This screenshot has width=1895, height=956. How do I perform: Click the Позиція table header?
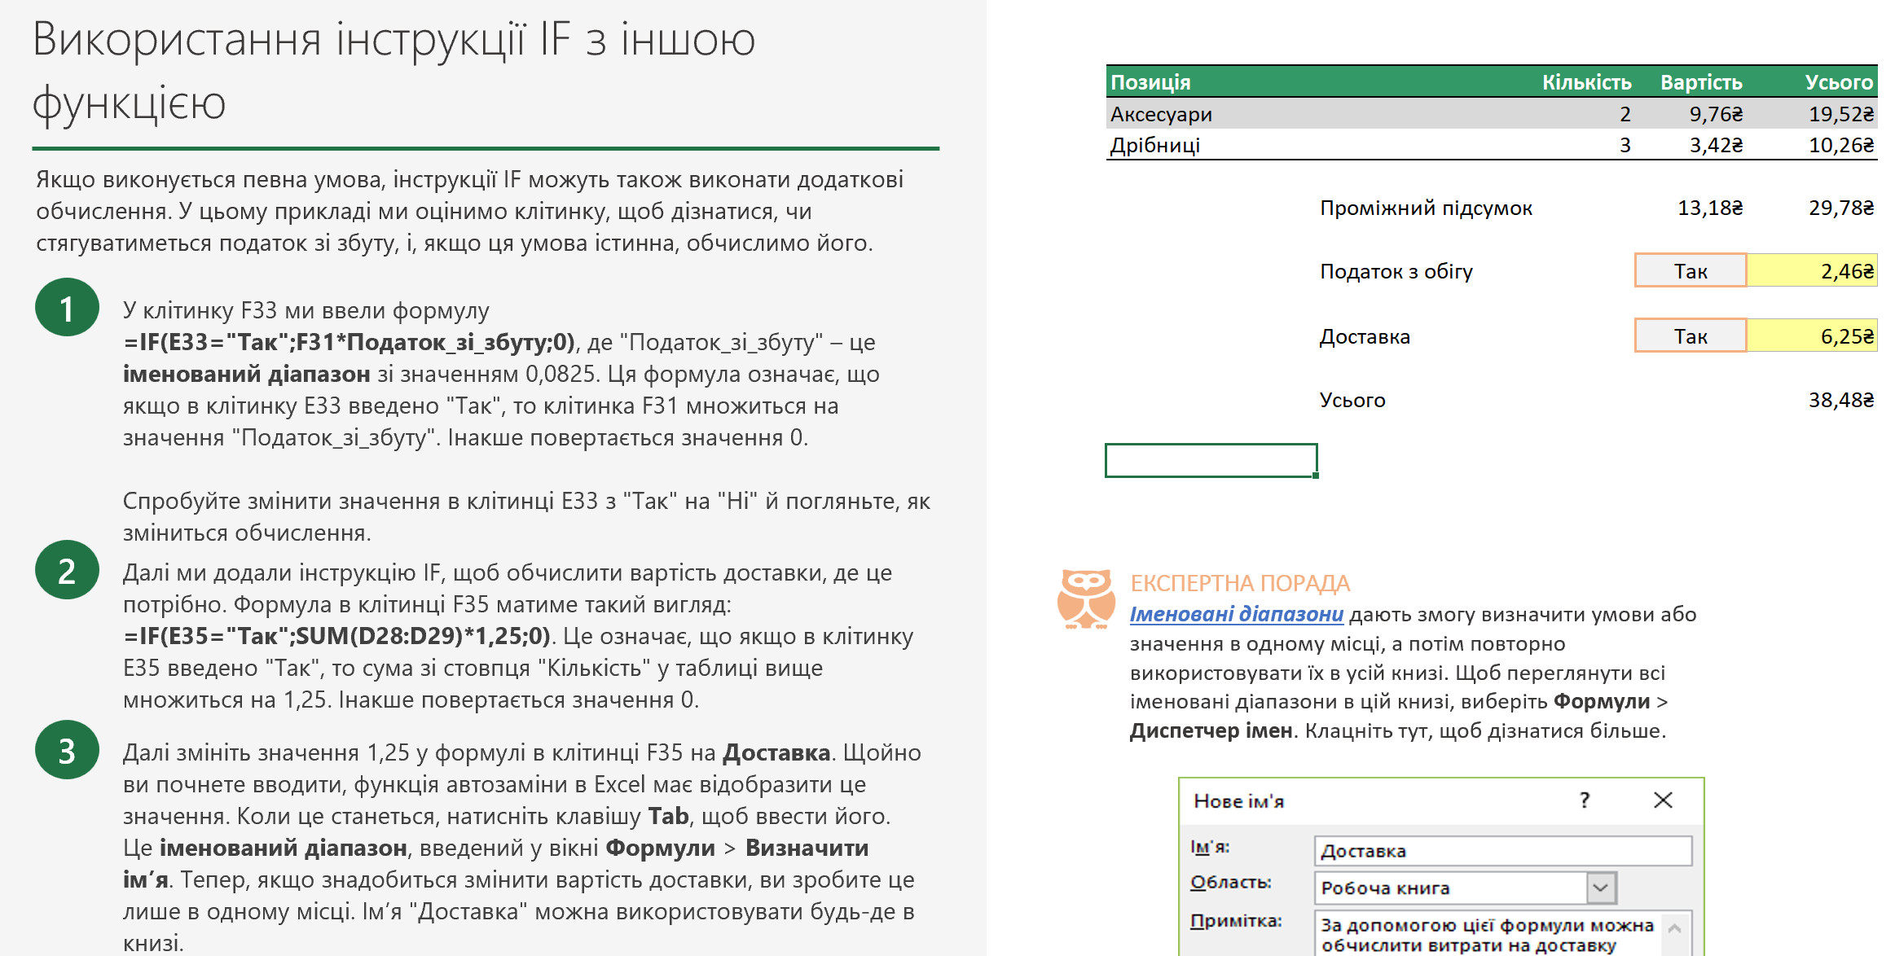click(x=1151, y=82)
